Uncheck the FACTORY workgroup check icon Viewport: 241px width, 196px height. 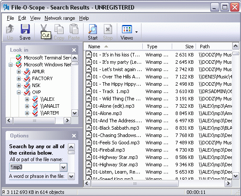pos(27,78)
